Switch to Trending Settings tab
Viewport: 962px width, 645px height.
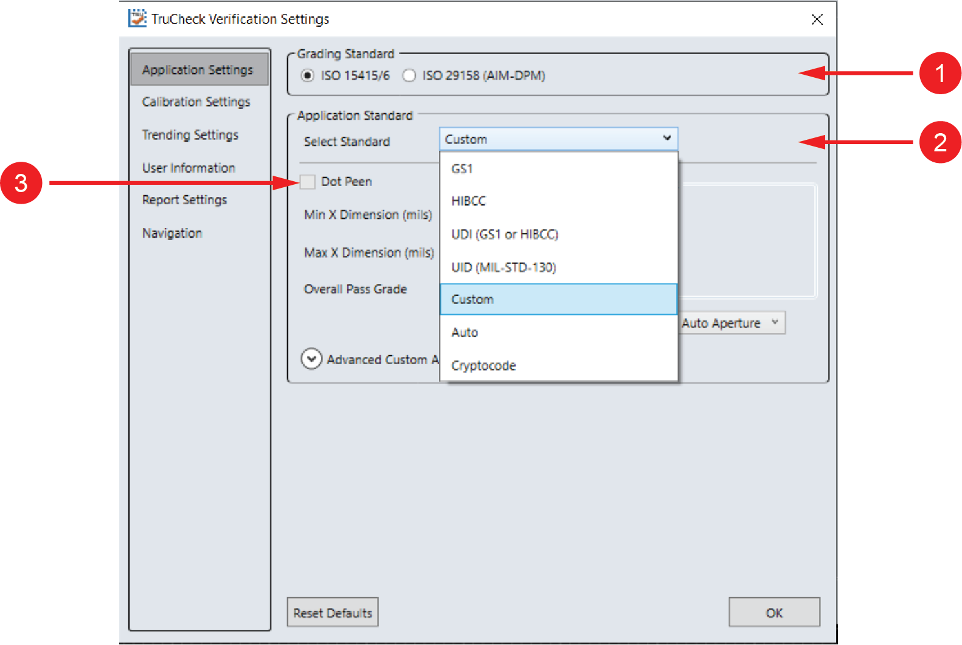click(x=190, y=135)
